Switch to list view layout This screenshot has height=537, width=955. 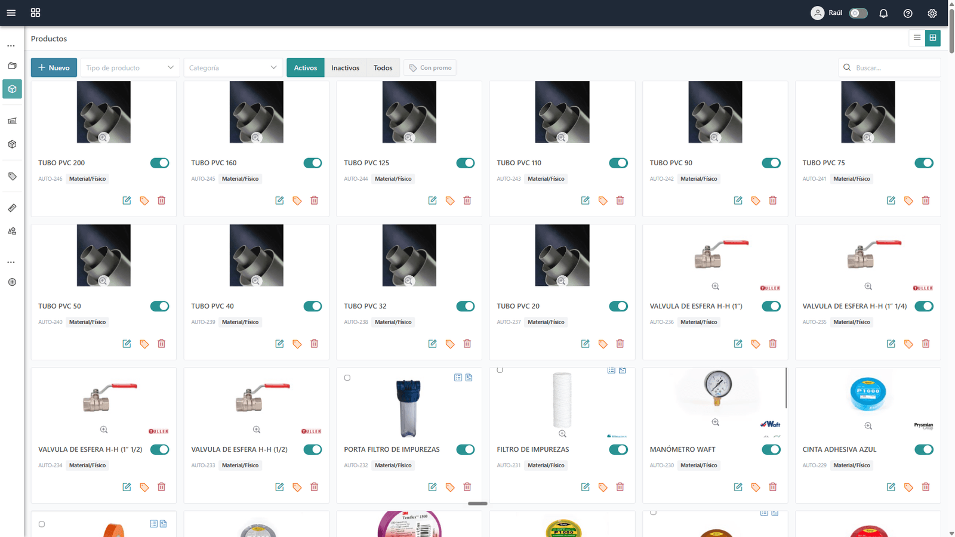pyautogui.click(x=917, y=38)
